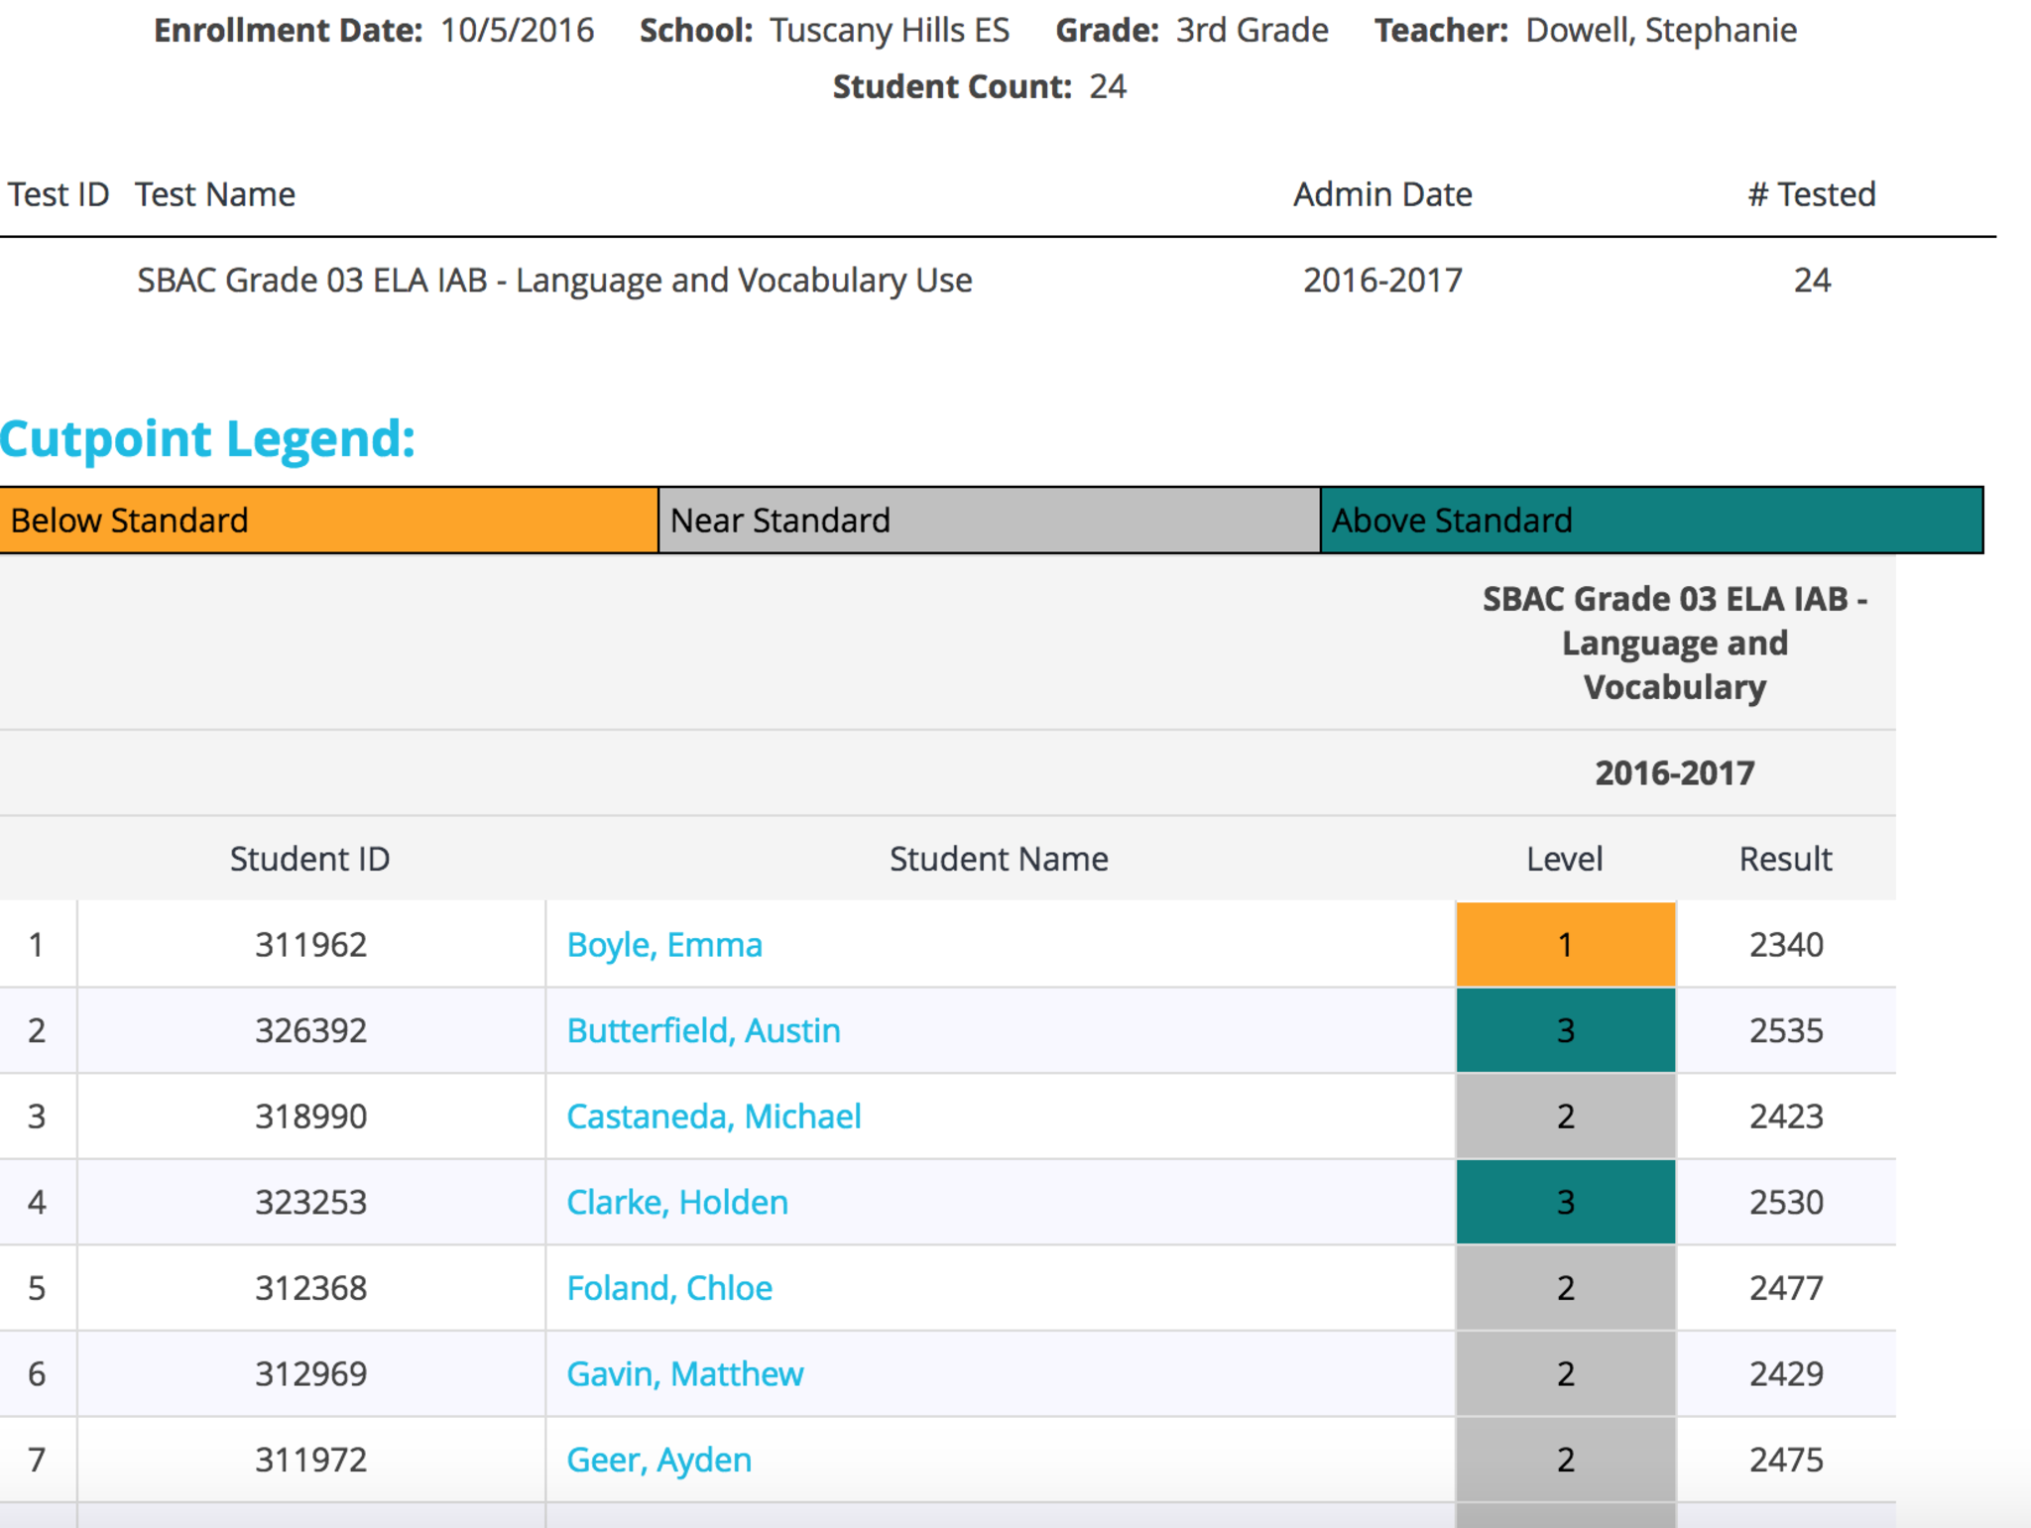Click the Result column header

[x=1785, y=859]
